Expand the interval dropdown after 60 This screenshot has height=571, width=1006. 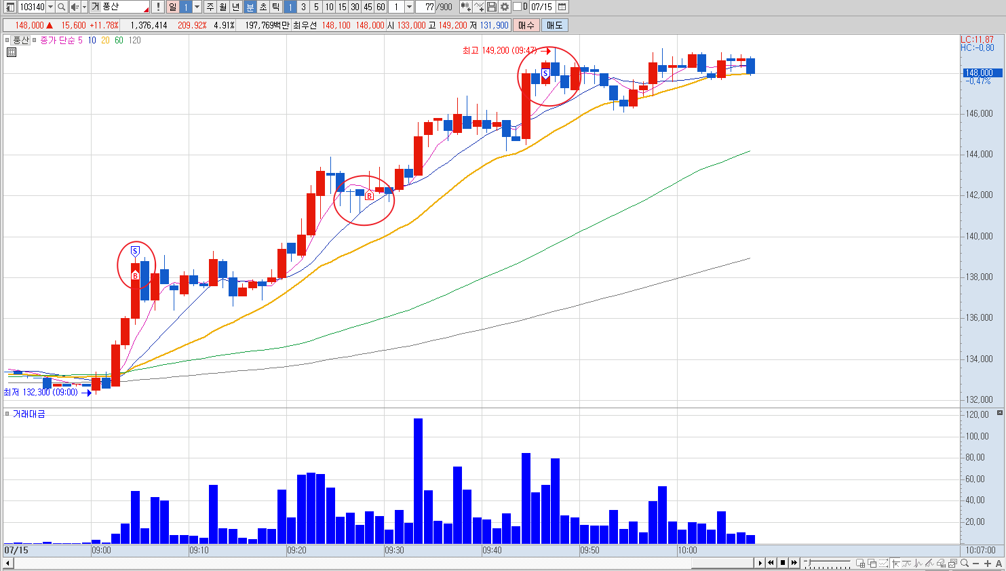pyautogui.click(x=410, y=7)
